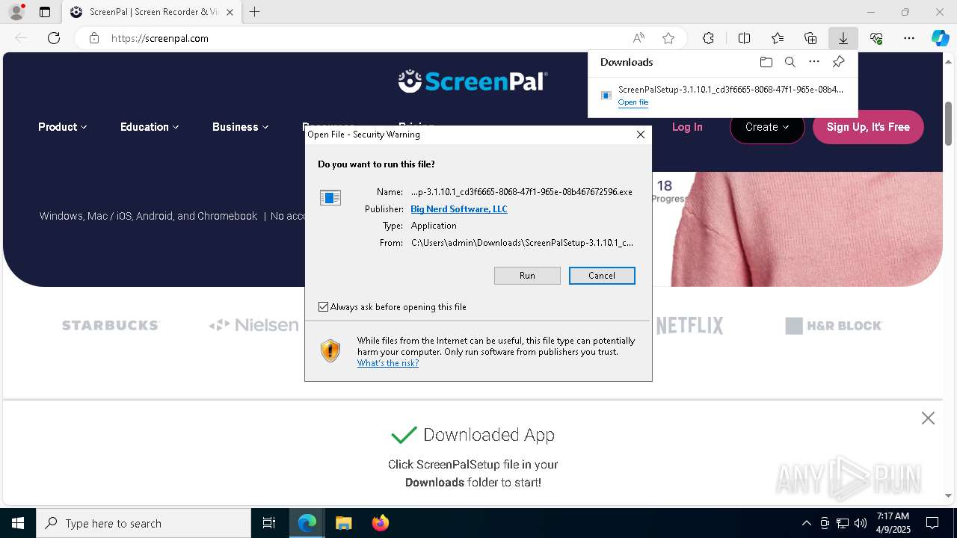
Task: Click the Starbucks logo
Action: [x=111, y=326]
